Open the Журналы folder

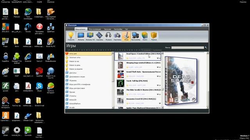(88, 80)
